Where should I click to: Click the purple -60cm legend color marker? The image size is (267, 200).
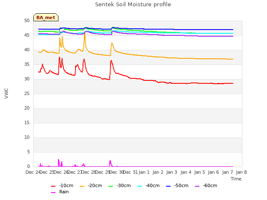click(x=197, y=186)
